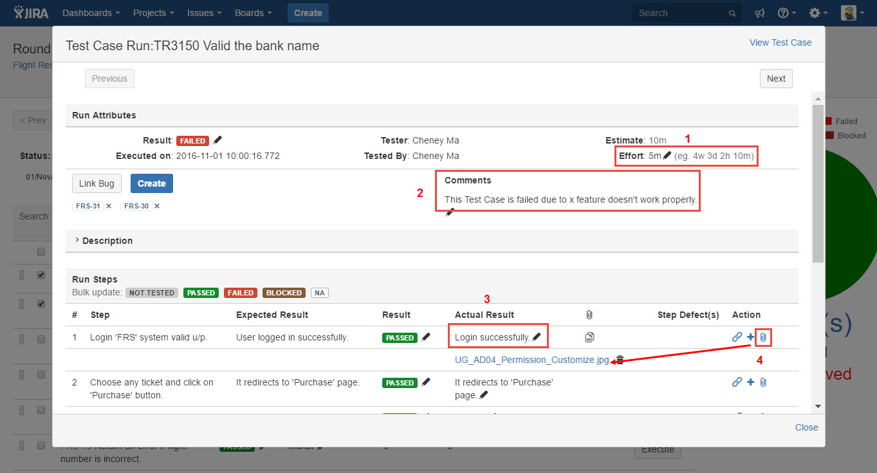The height and width of the screenshot is (473, 877).
Task: Open the help question mark menu
Action: click(787, 13)
